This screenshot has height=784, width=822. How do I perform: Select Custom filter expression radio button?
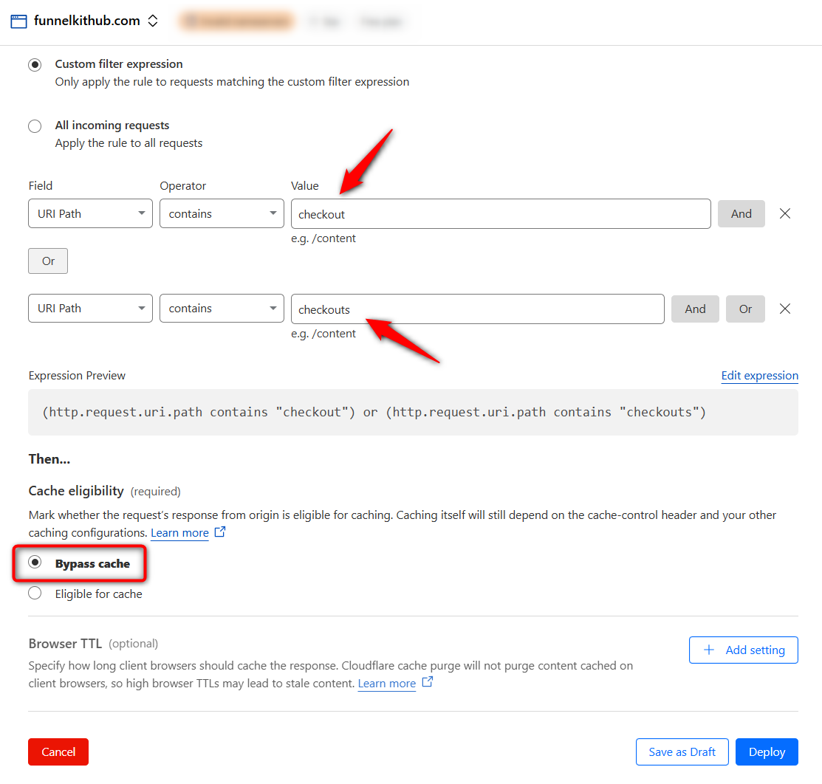pos(35,64)
